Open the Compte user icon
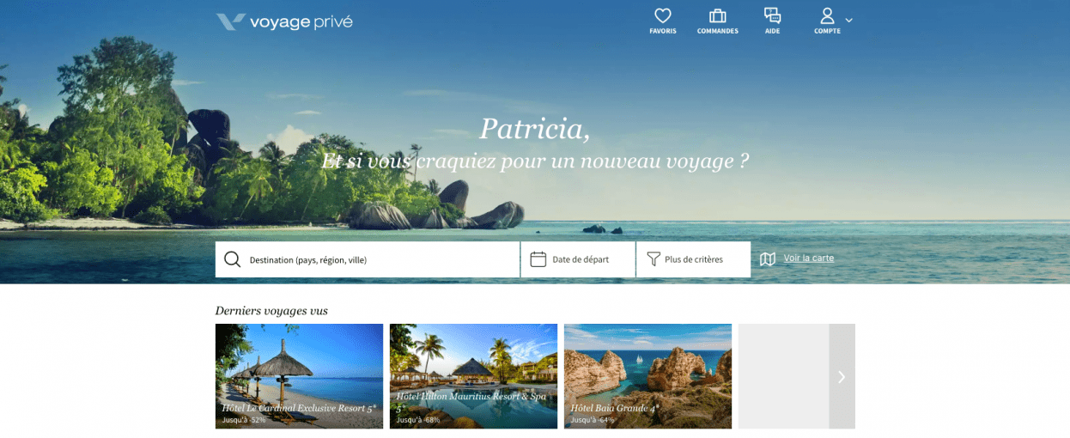Viewport: 1070px width, 438px height. pyautogui.click(x=827, y=15)
